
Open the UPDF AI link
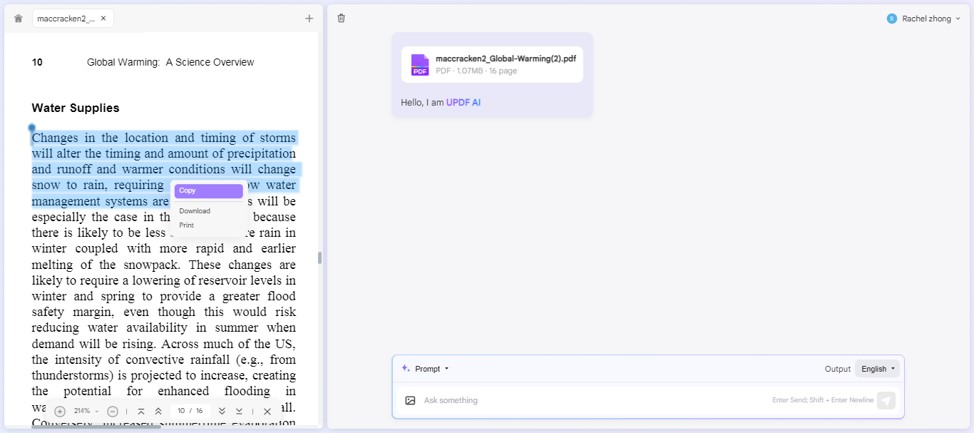click(463, 102)
